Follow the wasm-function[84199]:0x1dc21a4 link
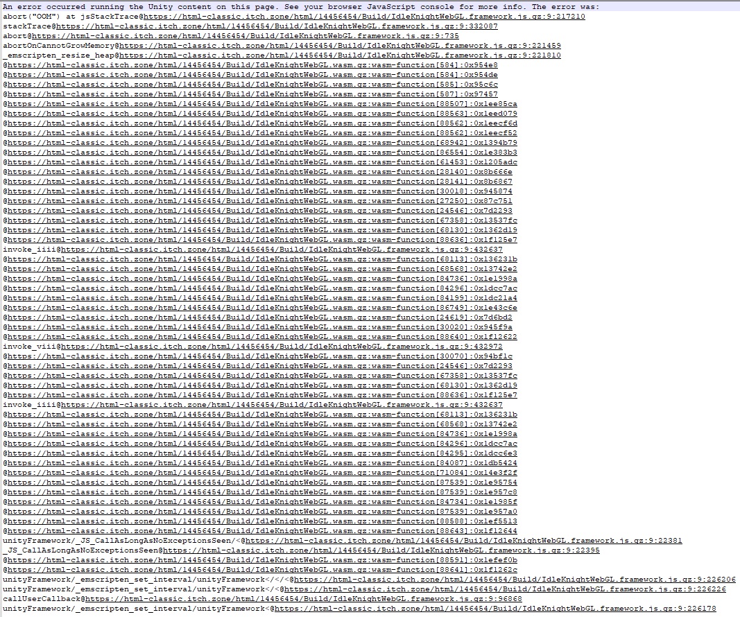 (262, 298)
